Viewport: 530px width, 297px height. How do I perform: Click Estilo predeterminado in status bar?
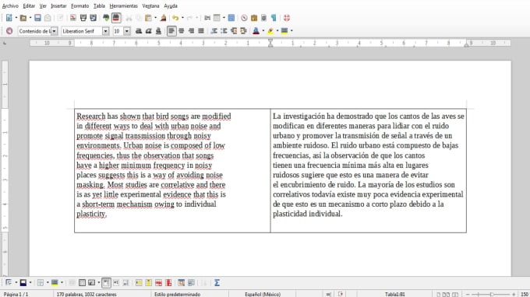click(x=177, y=295)
